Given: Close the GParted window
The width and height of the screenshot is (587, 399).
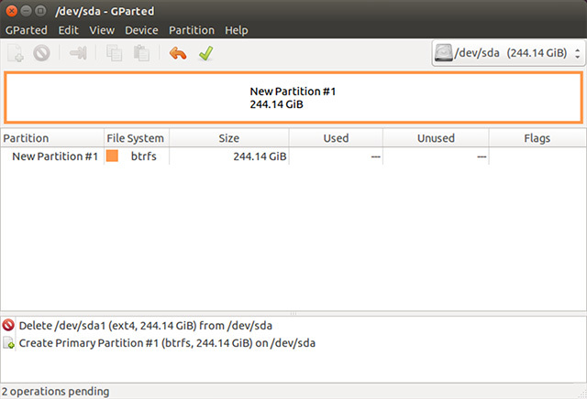Looking at the screenshot, I should click(12, 11).
